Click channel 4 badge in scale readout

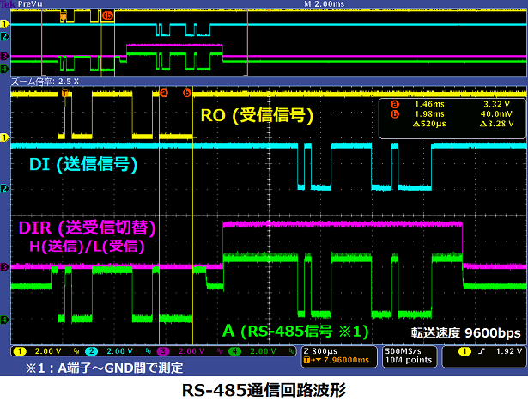(234, 351)
